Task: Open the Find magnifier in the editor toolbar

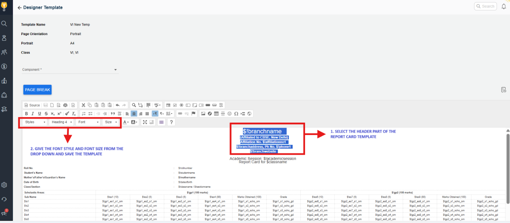Action: pos(134,105)
